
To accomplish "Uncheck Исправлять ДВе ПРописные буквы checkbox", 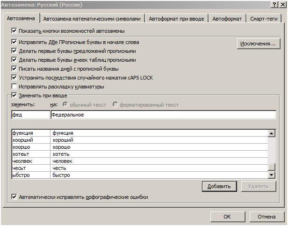I will 14,42.
